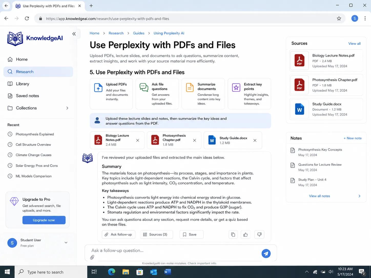Click the Using Perplexity AI breadcrumb
The image size is (371, 278).
tap(169, 33)
